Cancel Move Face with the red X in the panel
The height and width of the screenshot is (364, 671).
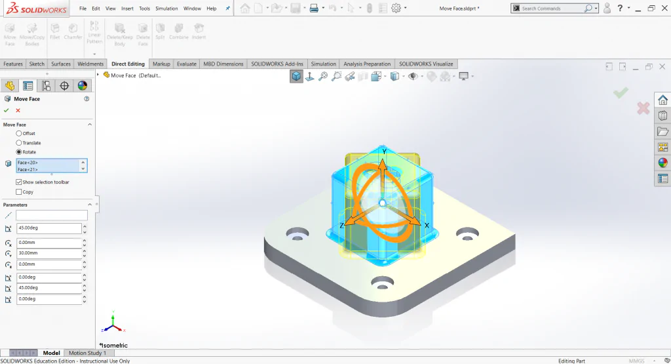tap(18, 110)
